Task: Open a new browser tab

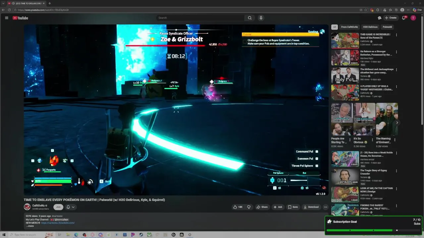Action: point(50,3)
